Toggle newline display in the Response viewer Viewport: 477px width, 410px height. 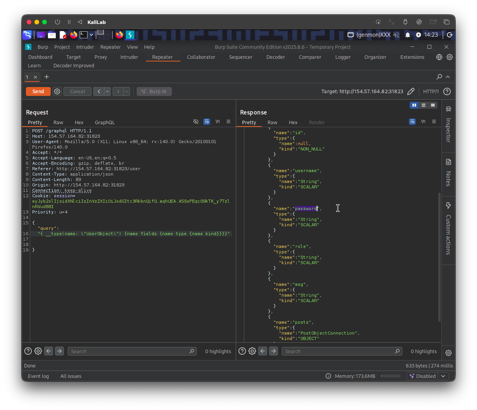click(x=423, y=121)
